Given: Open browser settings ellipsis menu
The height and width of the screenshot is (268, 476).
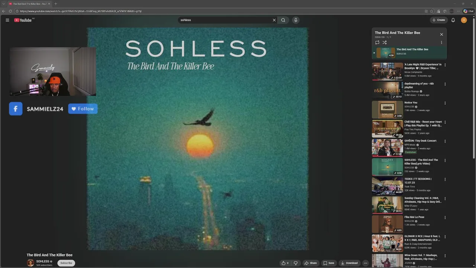Looking at the screenshot, I should [x=458, y=11].
